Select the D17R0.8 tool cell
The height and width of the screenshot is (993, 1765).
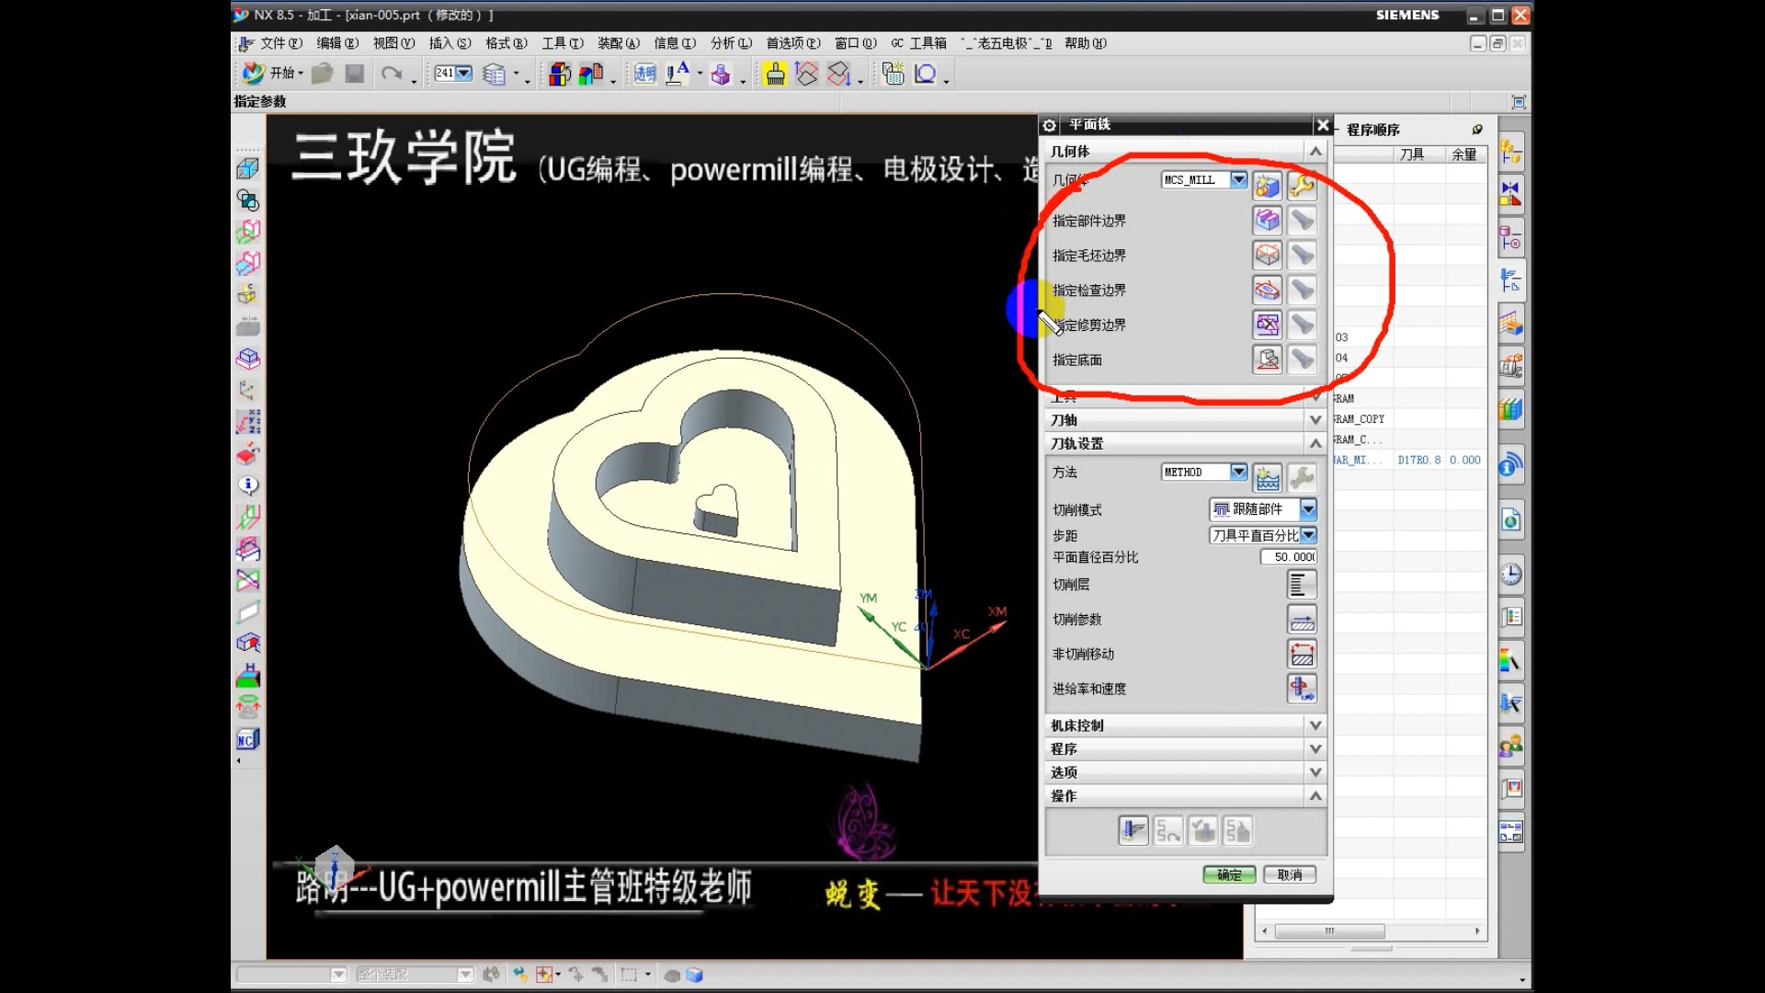[1419, 460]
